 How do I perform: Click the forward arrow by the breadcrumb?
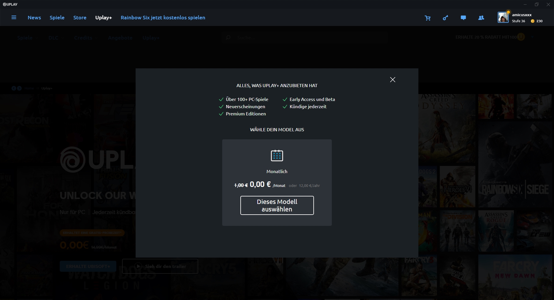19,88
